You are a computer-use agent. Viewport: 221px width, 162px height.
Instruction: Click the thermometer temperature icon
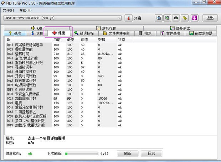pyautogui.click(x=128, y=18)
